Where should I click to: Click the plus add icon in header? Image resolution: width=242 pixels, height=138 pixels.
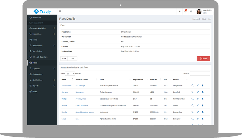click(x=179, y=11)
